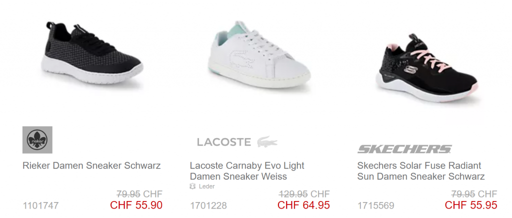512x218 pixels.
Task: Click the CHF 64.95 sale price
Action: (303, 205)
